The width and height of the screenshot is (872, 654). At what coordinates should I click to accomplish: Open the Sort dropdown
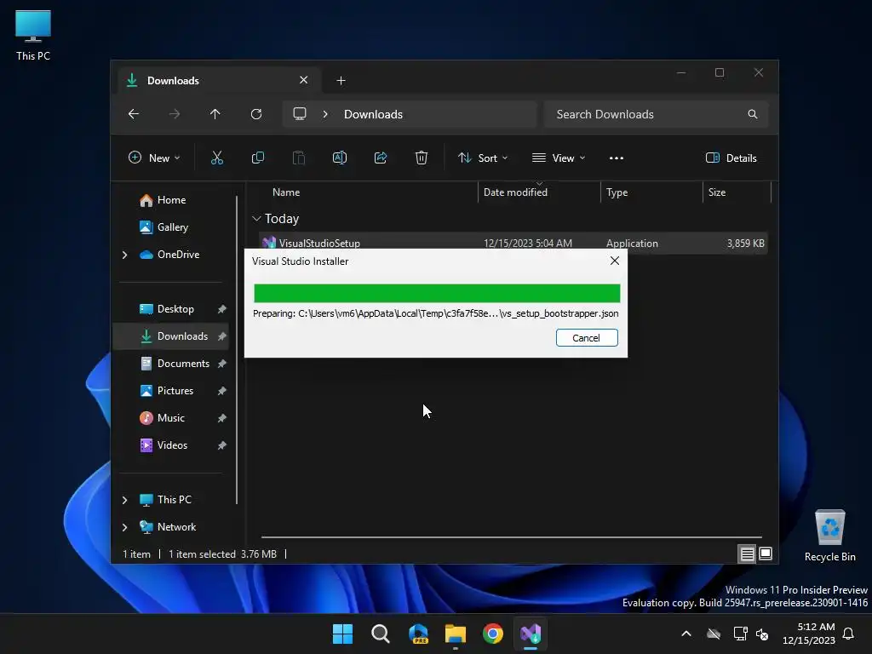click(482, 158)
